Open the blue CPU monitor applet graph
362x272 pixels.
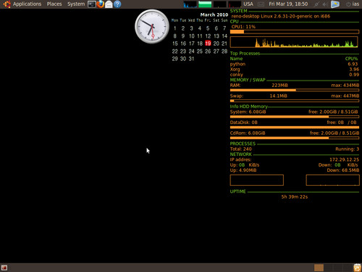(190, 4)
